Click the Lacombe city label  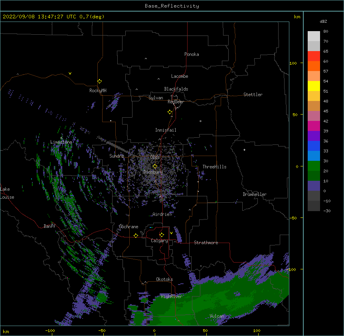coord(180,76)
